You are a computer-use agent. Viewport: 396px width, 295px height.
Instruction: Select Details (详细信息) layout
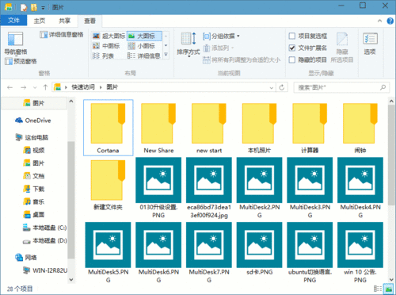point(144,56)
